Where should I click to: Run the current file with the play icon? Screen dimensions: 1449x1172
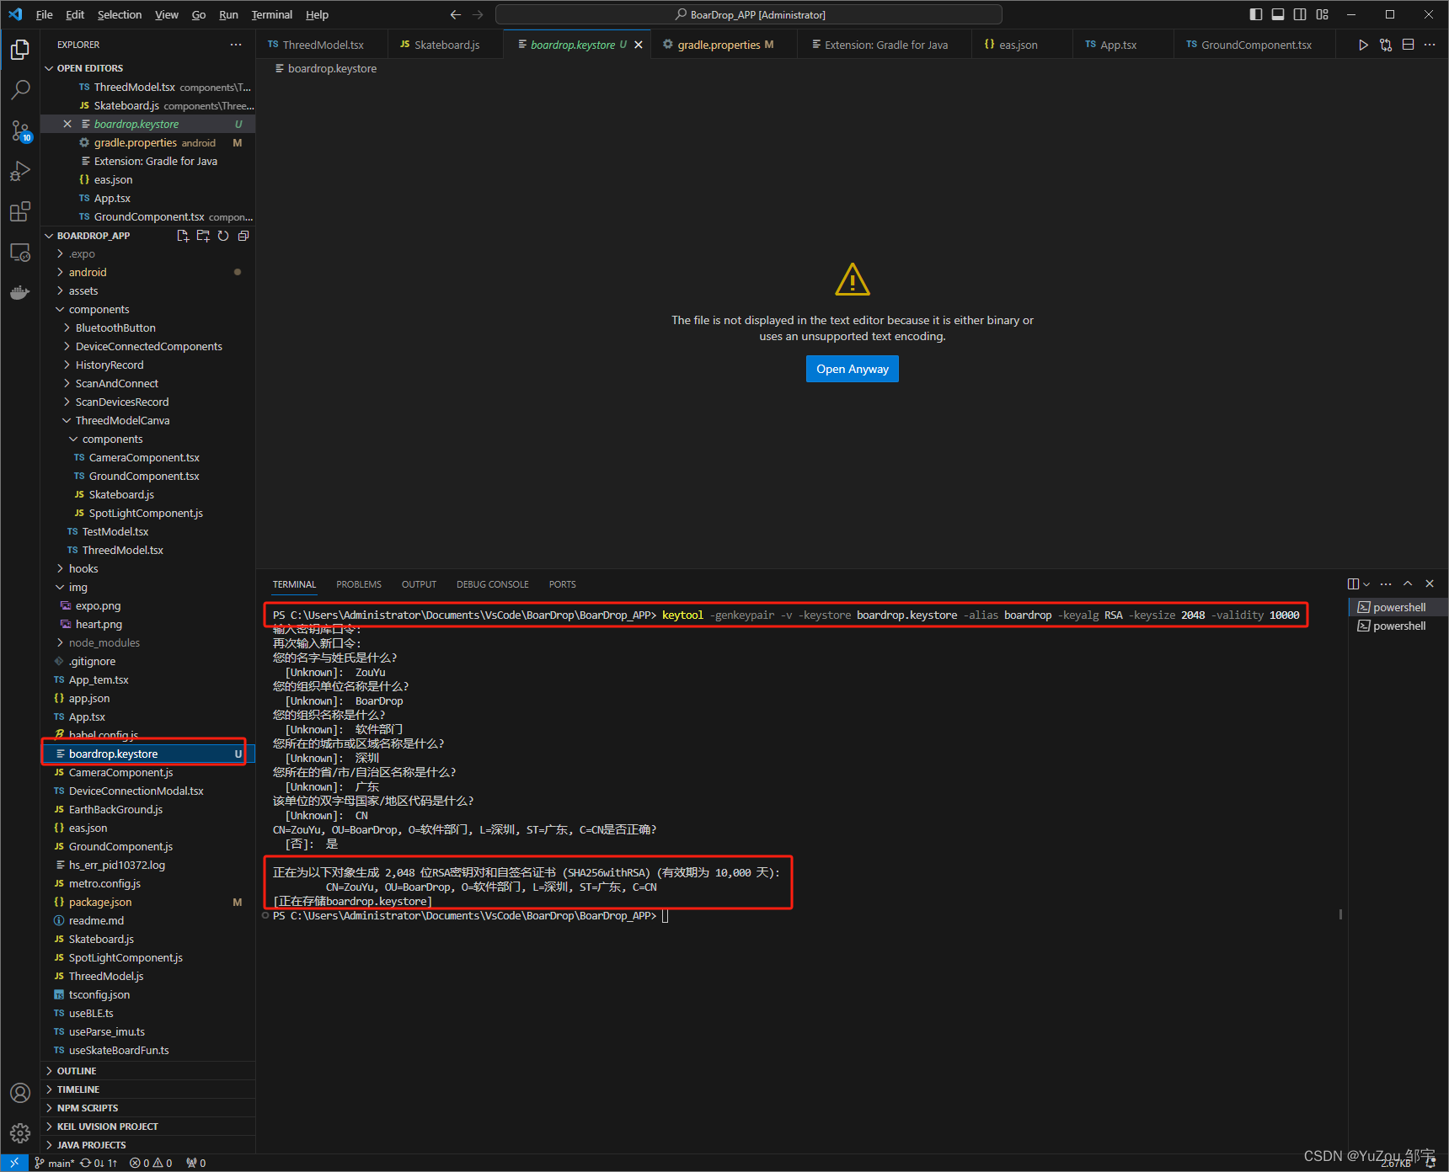point(1363,45)
